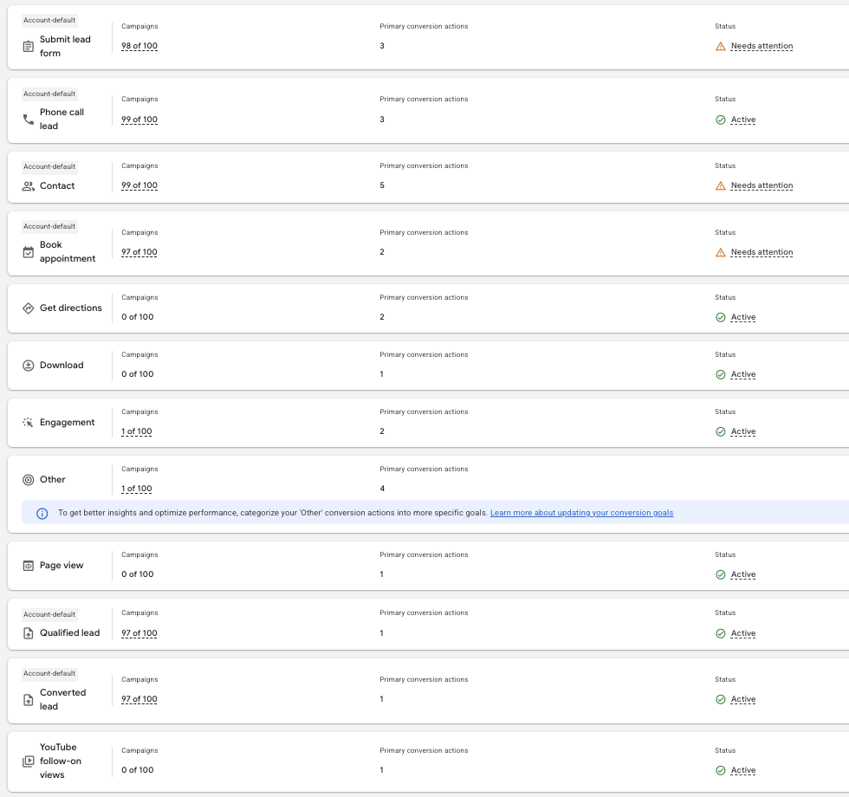Click '1 of 100' campaigns for Engagement
Screen dimensions: 849x797
[137, 431]
